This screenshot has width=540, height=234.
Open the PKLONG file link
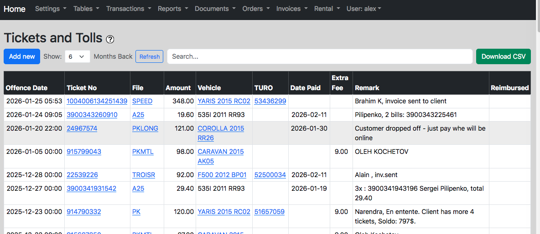pyautogui.click(x=145, y=128)
